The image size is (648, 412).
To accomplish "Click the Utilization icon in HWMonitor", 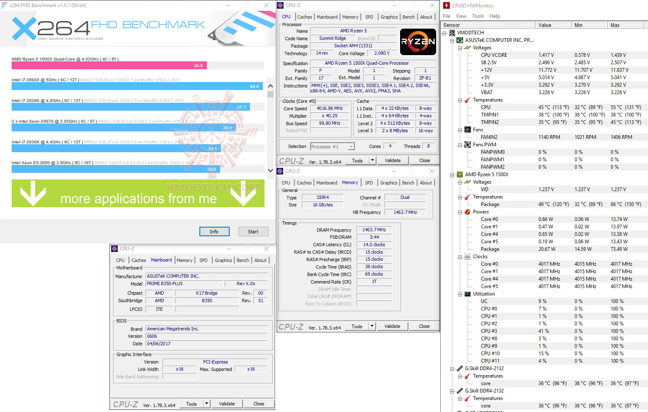I will 468,294.
